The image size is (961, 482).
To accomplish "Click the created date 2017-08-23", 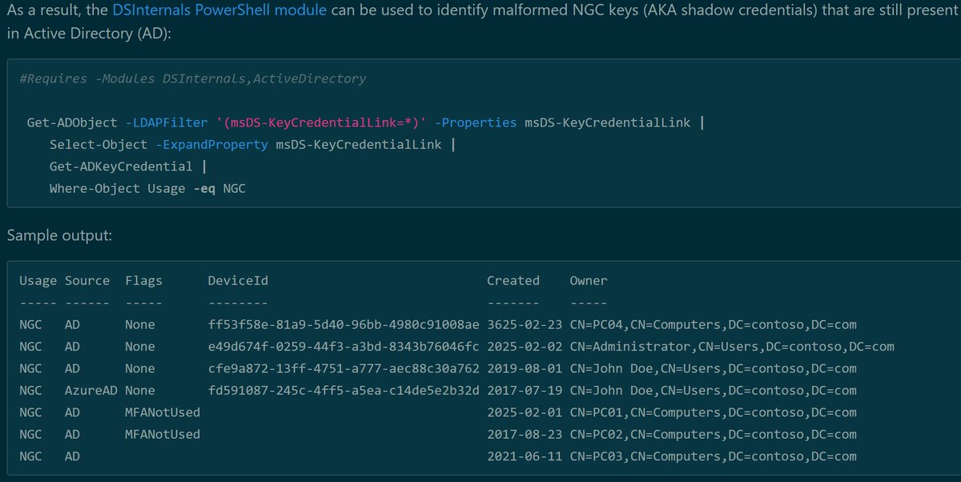I will point(525,435).
